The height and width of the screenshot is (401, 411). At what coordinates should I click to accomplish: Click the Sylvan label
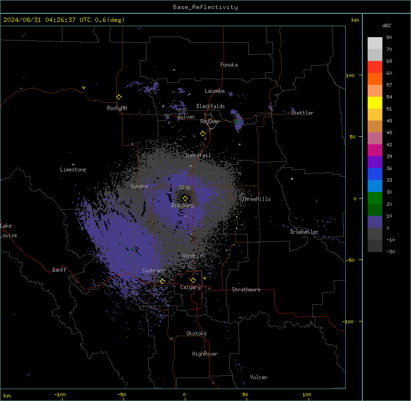(x=186, y=117)
